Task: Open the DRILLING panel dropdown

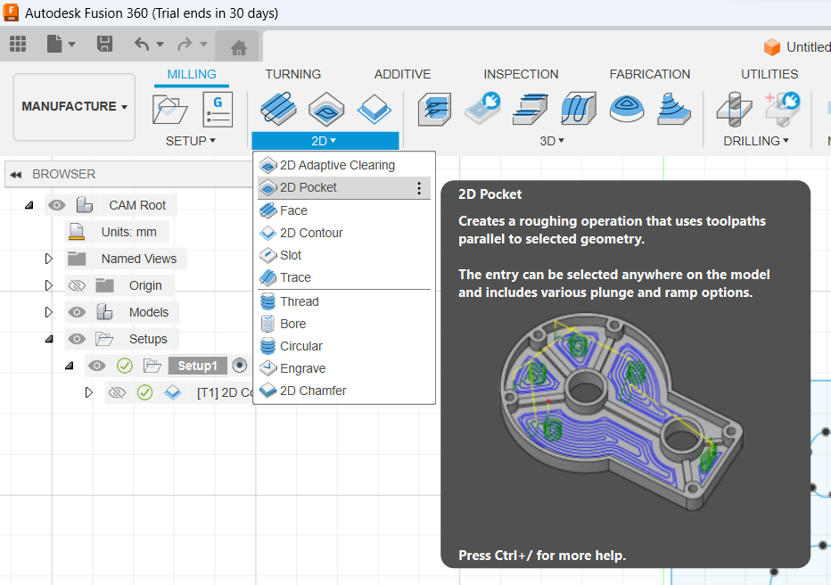Action: click(756, 141)
